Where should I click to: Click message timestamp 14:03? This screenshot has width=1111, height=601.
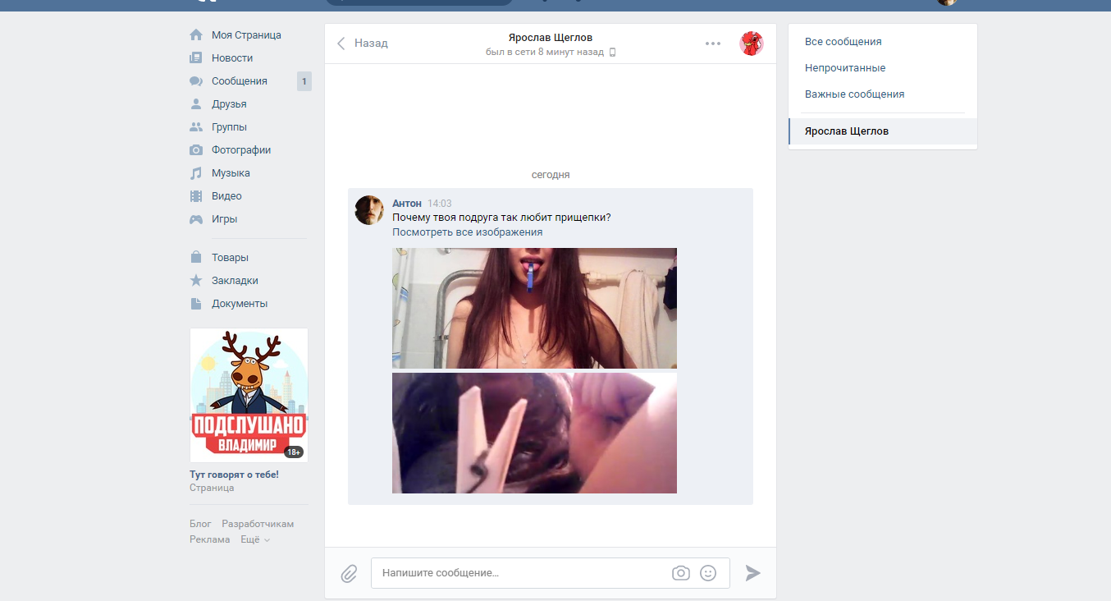coord(440,204)
